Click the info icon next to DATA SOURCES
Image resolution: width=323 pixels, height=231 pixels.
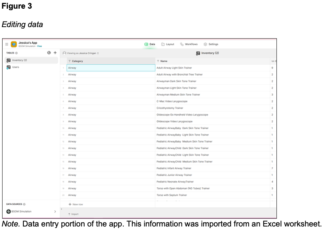pyautogui.click(x=24, y=204)
